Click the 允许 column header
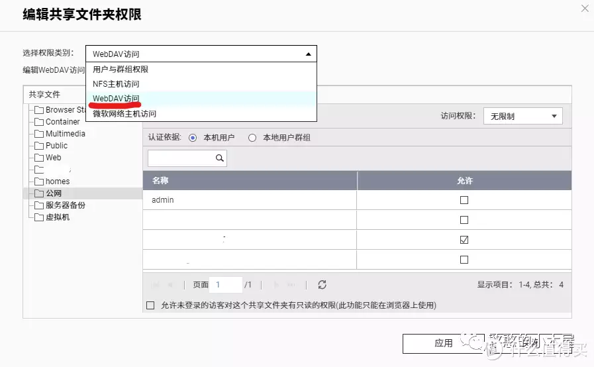Screen dimensions: 594x367 click(464, 180)
